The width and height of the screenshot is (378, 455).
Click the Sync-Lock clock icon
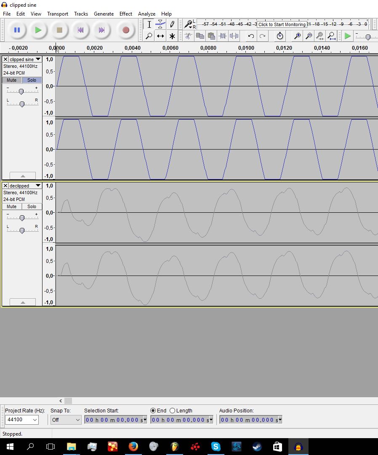(x=280, y=36)
